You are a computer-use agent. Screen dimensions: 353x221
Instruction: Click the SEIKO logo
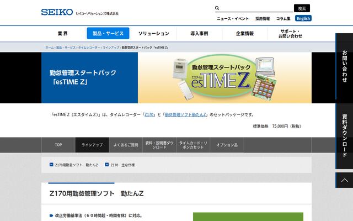(x=57, y=12)
